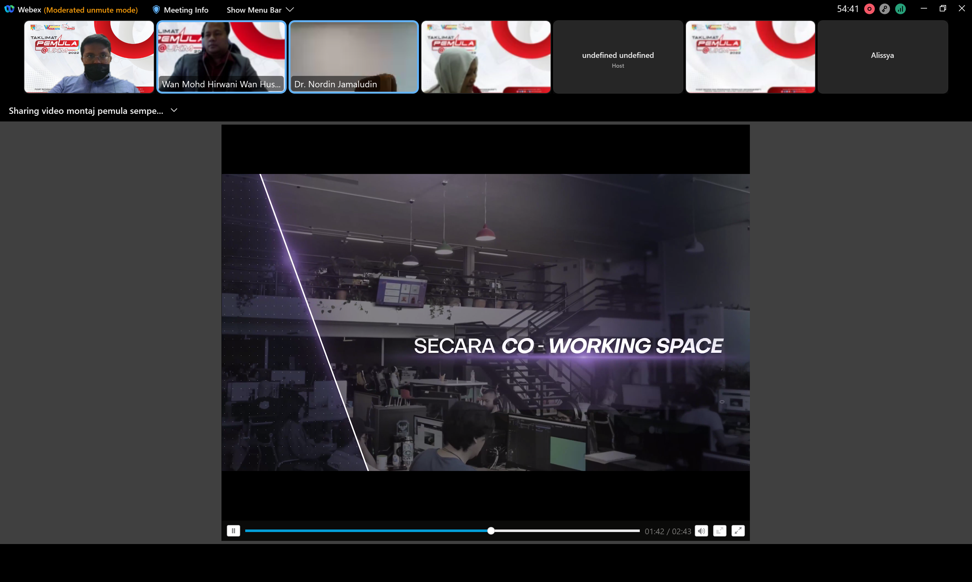Click the pop-out video icon
This screenshot has width=972, height=582.
pos(720,531)
